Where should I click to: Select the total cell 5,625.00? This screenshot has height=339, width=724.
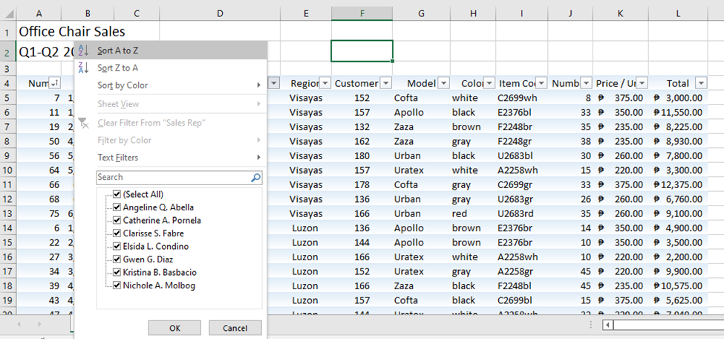click(678, 300)
